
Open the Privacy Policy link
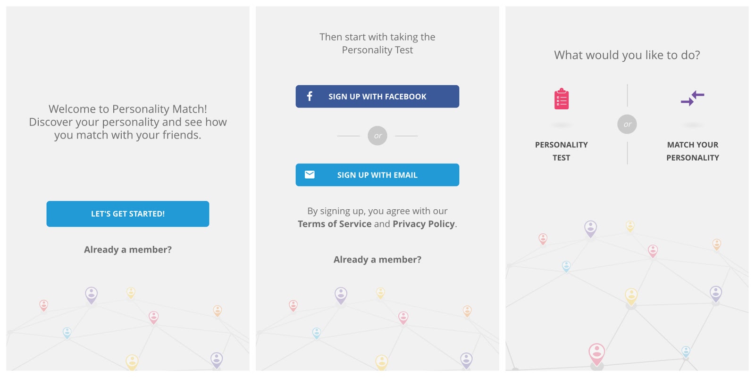424,224
